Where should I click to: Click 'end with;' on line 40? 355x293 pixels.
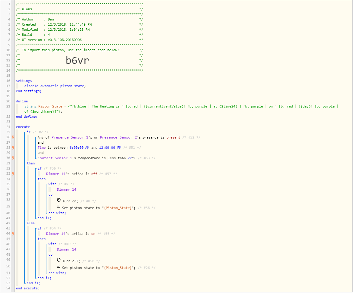(57, 213)
